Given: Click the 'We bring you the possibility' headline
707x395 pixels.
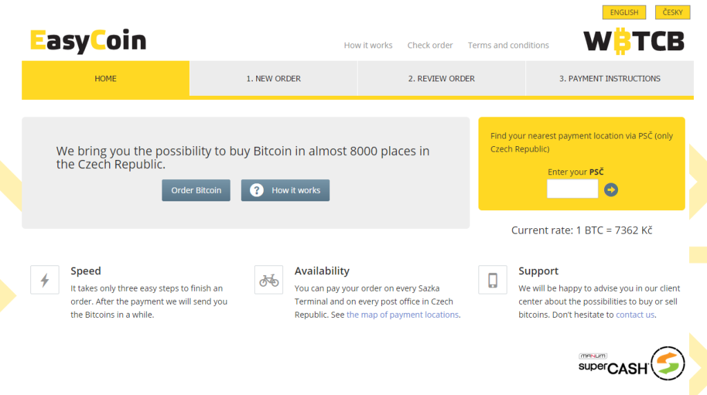Looking at the screenshot, I should pos(242,157).
